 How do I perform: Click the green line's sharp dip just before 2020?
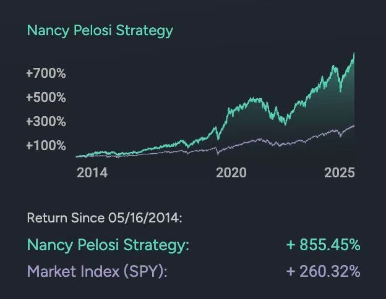pos(218,137)
